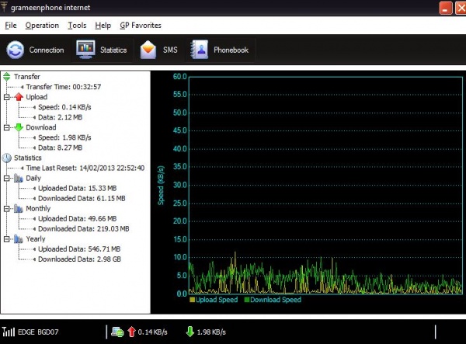Select the Upload tree label
Image resolution: width=466 pixels, height=344 pixels.
tap(37, 97)
